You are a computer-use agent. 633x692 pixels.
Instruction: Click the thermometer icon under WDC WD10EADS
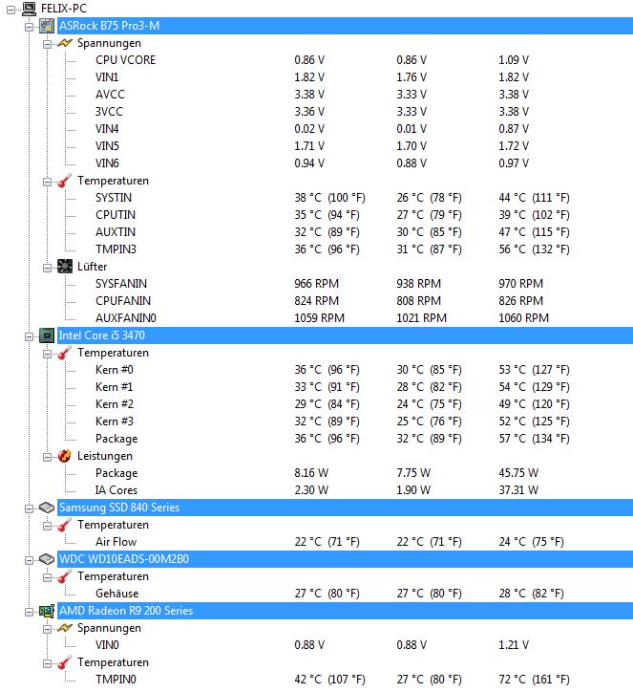pyautogui.click(x=65, y=576)
